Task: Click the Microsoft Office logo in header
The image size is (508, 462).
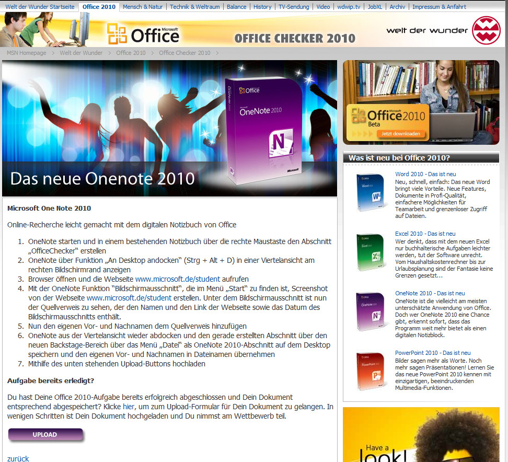Action: coord(143,33)
